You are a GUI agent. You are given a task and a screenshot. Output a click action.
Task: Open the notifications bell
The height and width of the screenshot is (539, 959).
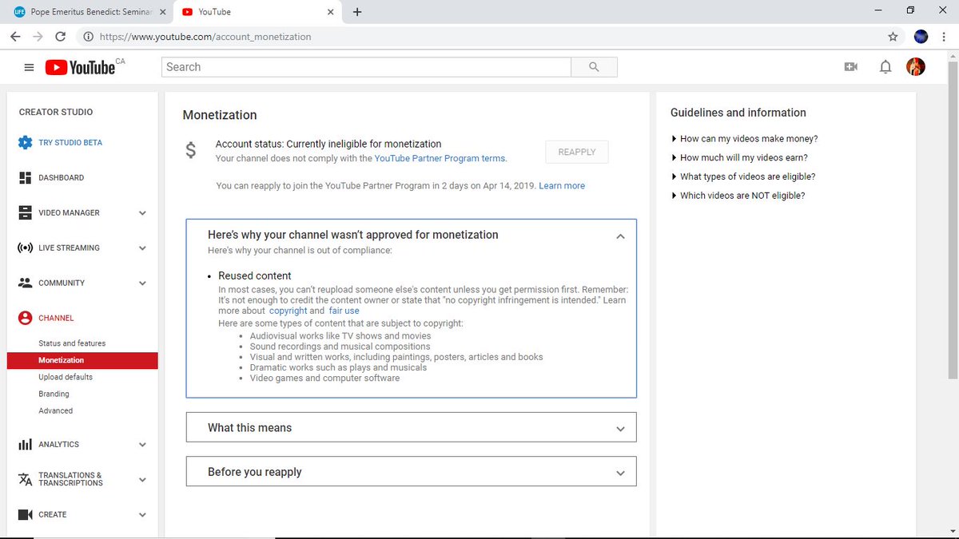click(x=885, y=67)
